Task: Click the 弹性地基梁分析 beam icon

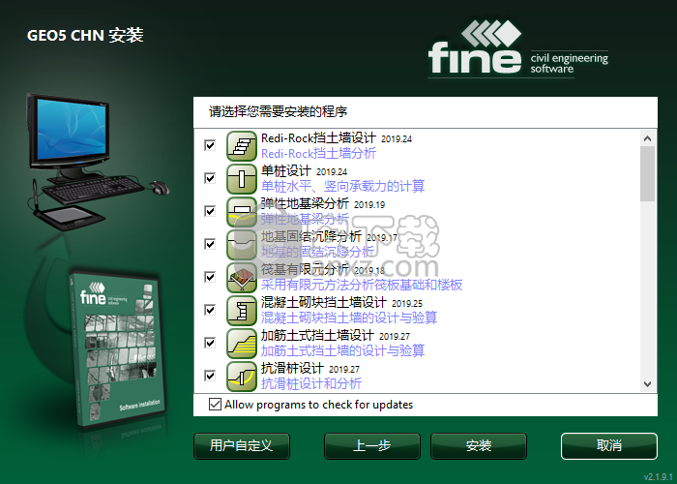Action: pos(242,212)
